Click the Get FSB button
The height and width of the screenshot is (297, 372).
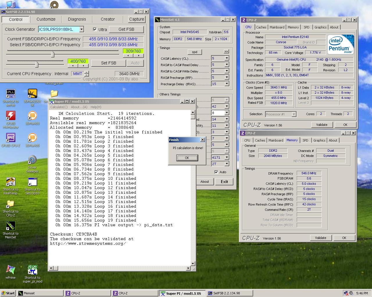pos(126,29)
